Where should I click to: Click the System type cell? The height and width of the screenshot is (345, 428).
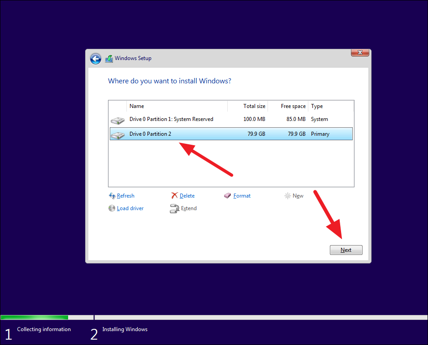(320, 119)
